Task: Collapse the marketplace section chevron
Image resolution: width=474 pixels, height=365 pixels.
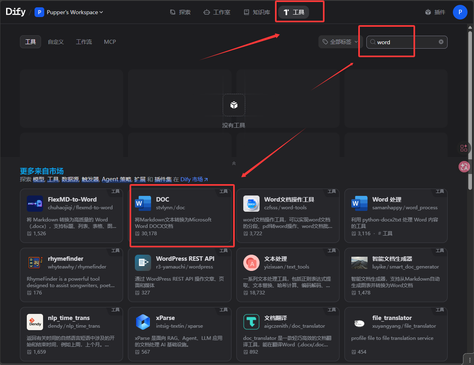Action: pyautogui.click(x=234, y=163)
